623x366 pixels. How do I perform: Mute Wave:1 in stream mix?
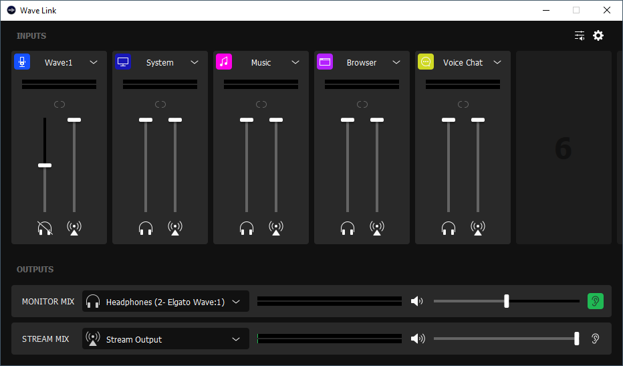[x=74, y=228]
